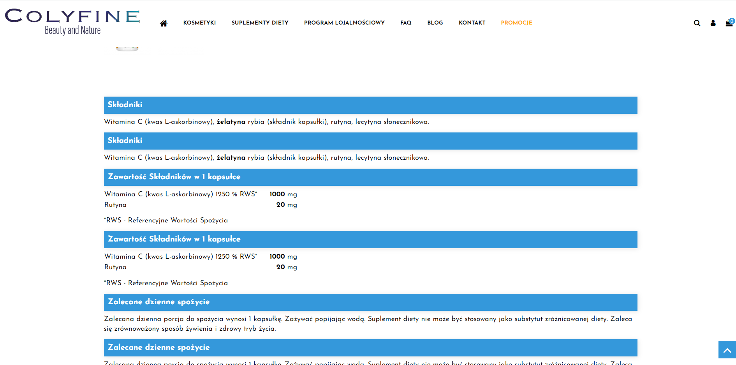View the Promocje offers
Image resolution: width=736 pixels, height=365 pixels.
(516, 23)
